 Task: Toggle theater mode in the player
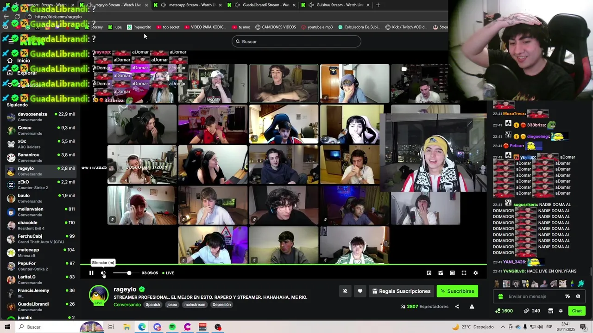point(452,273)
